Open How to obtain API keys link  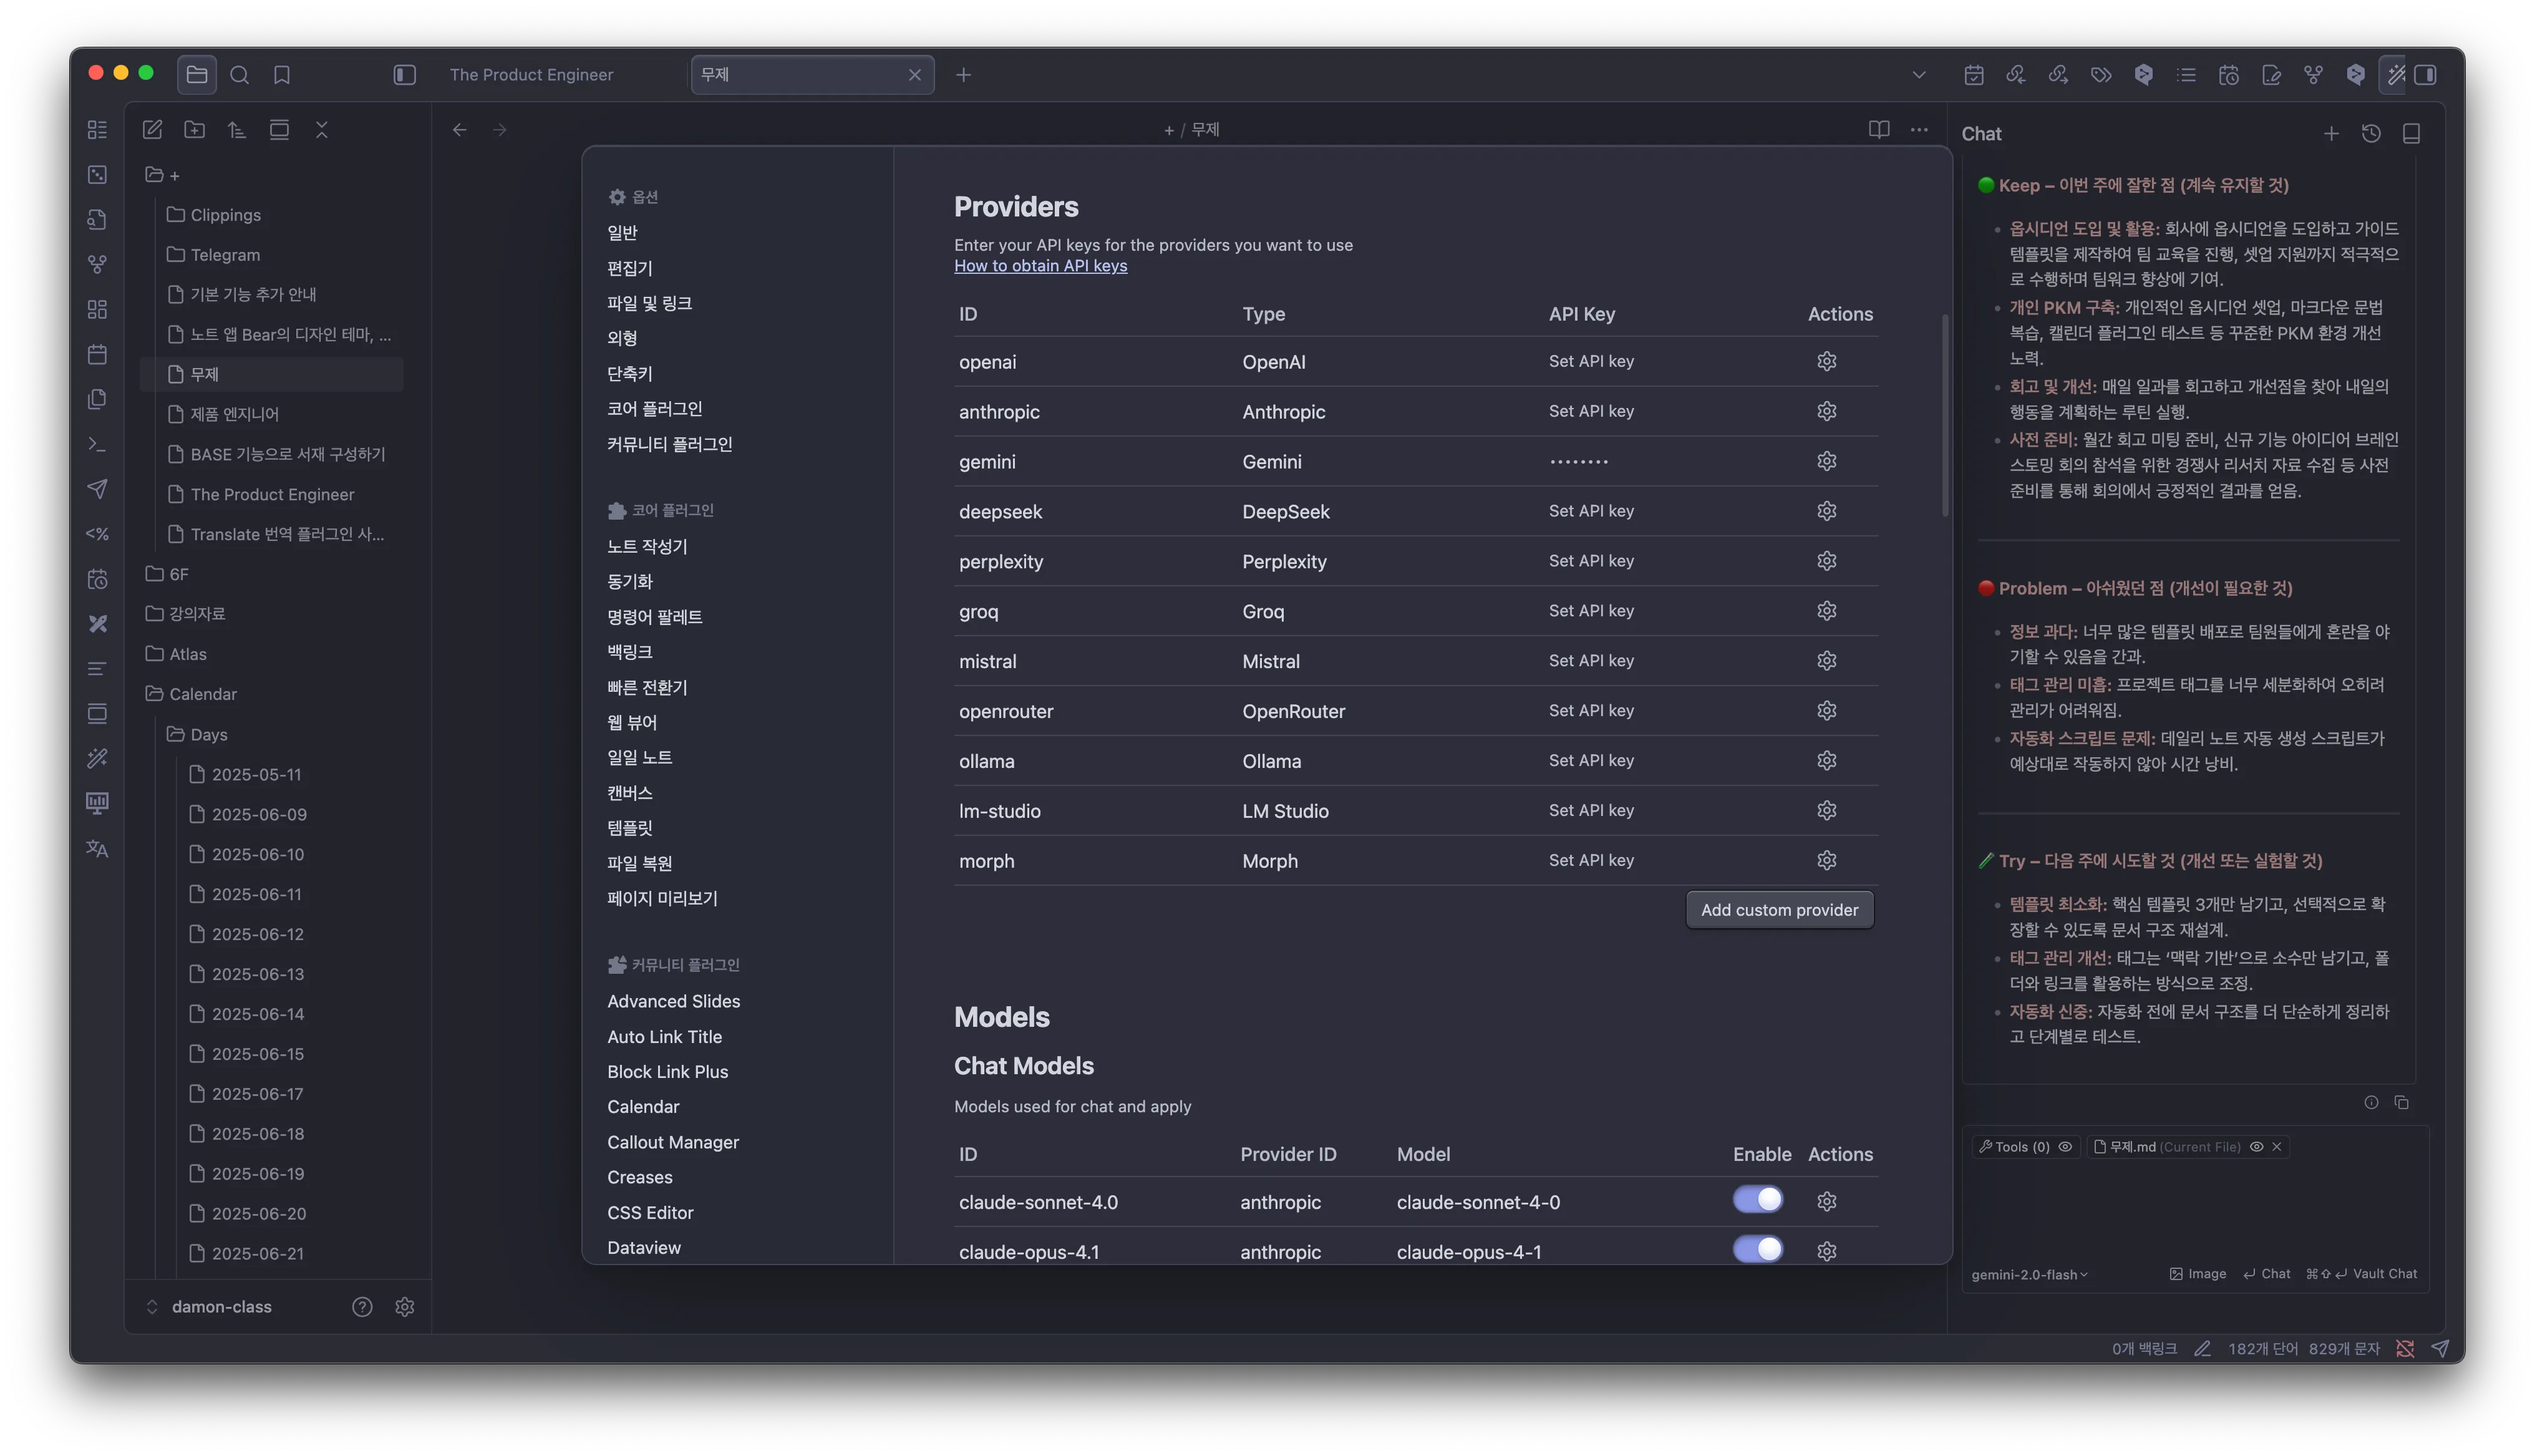pos(1040,266)
